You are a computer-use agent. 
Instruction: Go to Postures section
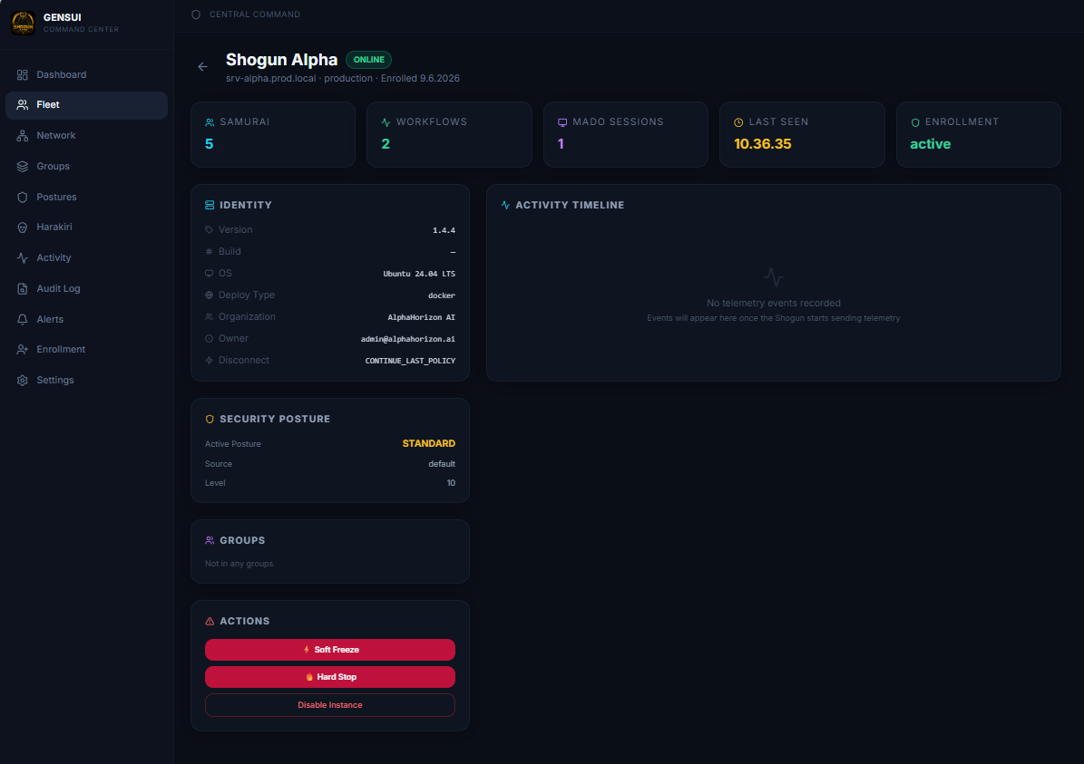tap(86, 197)
